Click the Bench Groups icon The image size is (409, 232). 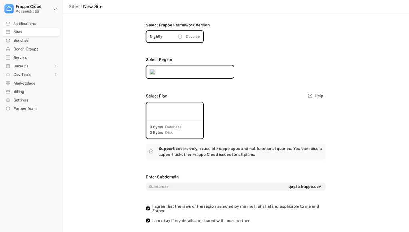coord(8,49)
